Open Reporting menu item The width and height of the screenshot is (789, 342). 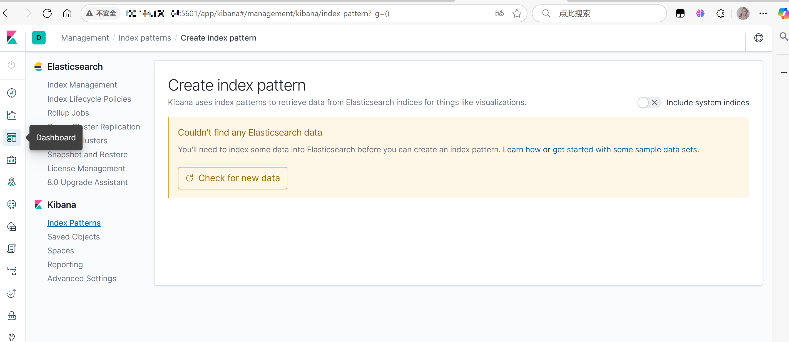click(65, 264)
